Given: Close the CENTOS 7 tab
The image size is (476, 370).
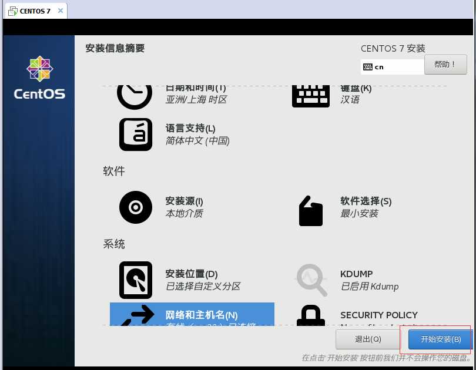Looking at the screenshot, I should [61, 11].
